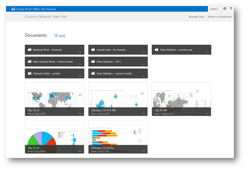The image size is (246, 170).
Task: Open Overall stats - by channel folder
Action: 118,50
